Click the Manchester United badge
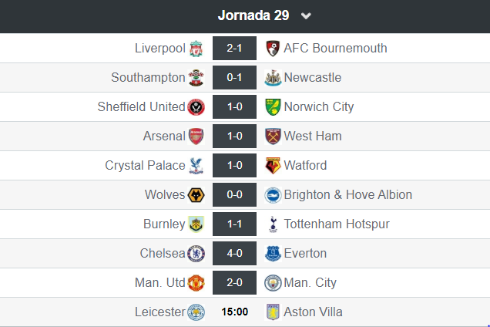The height and width of the screenshot is (327, 490). [x=196, y=283]
